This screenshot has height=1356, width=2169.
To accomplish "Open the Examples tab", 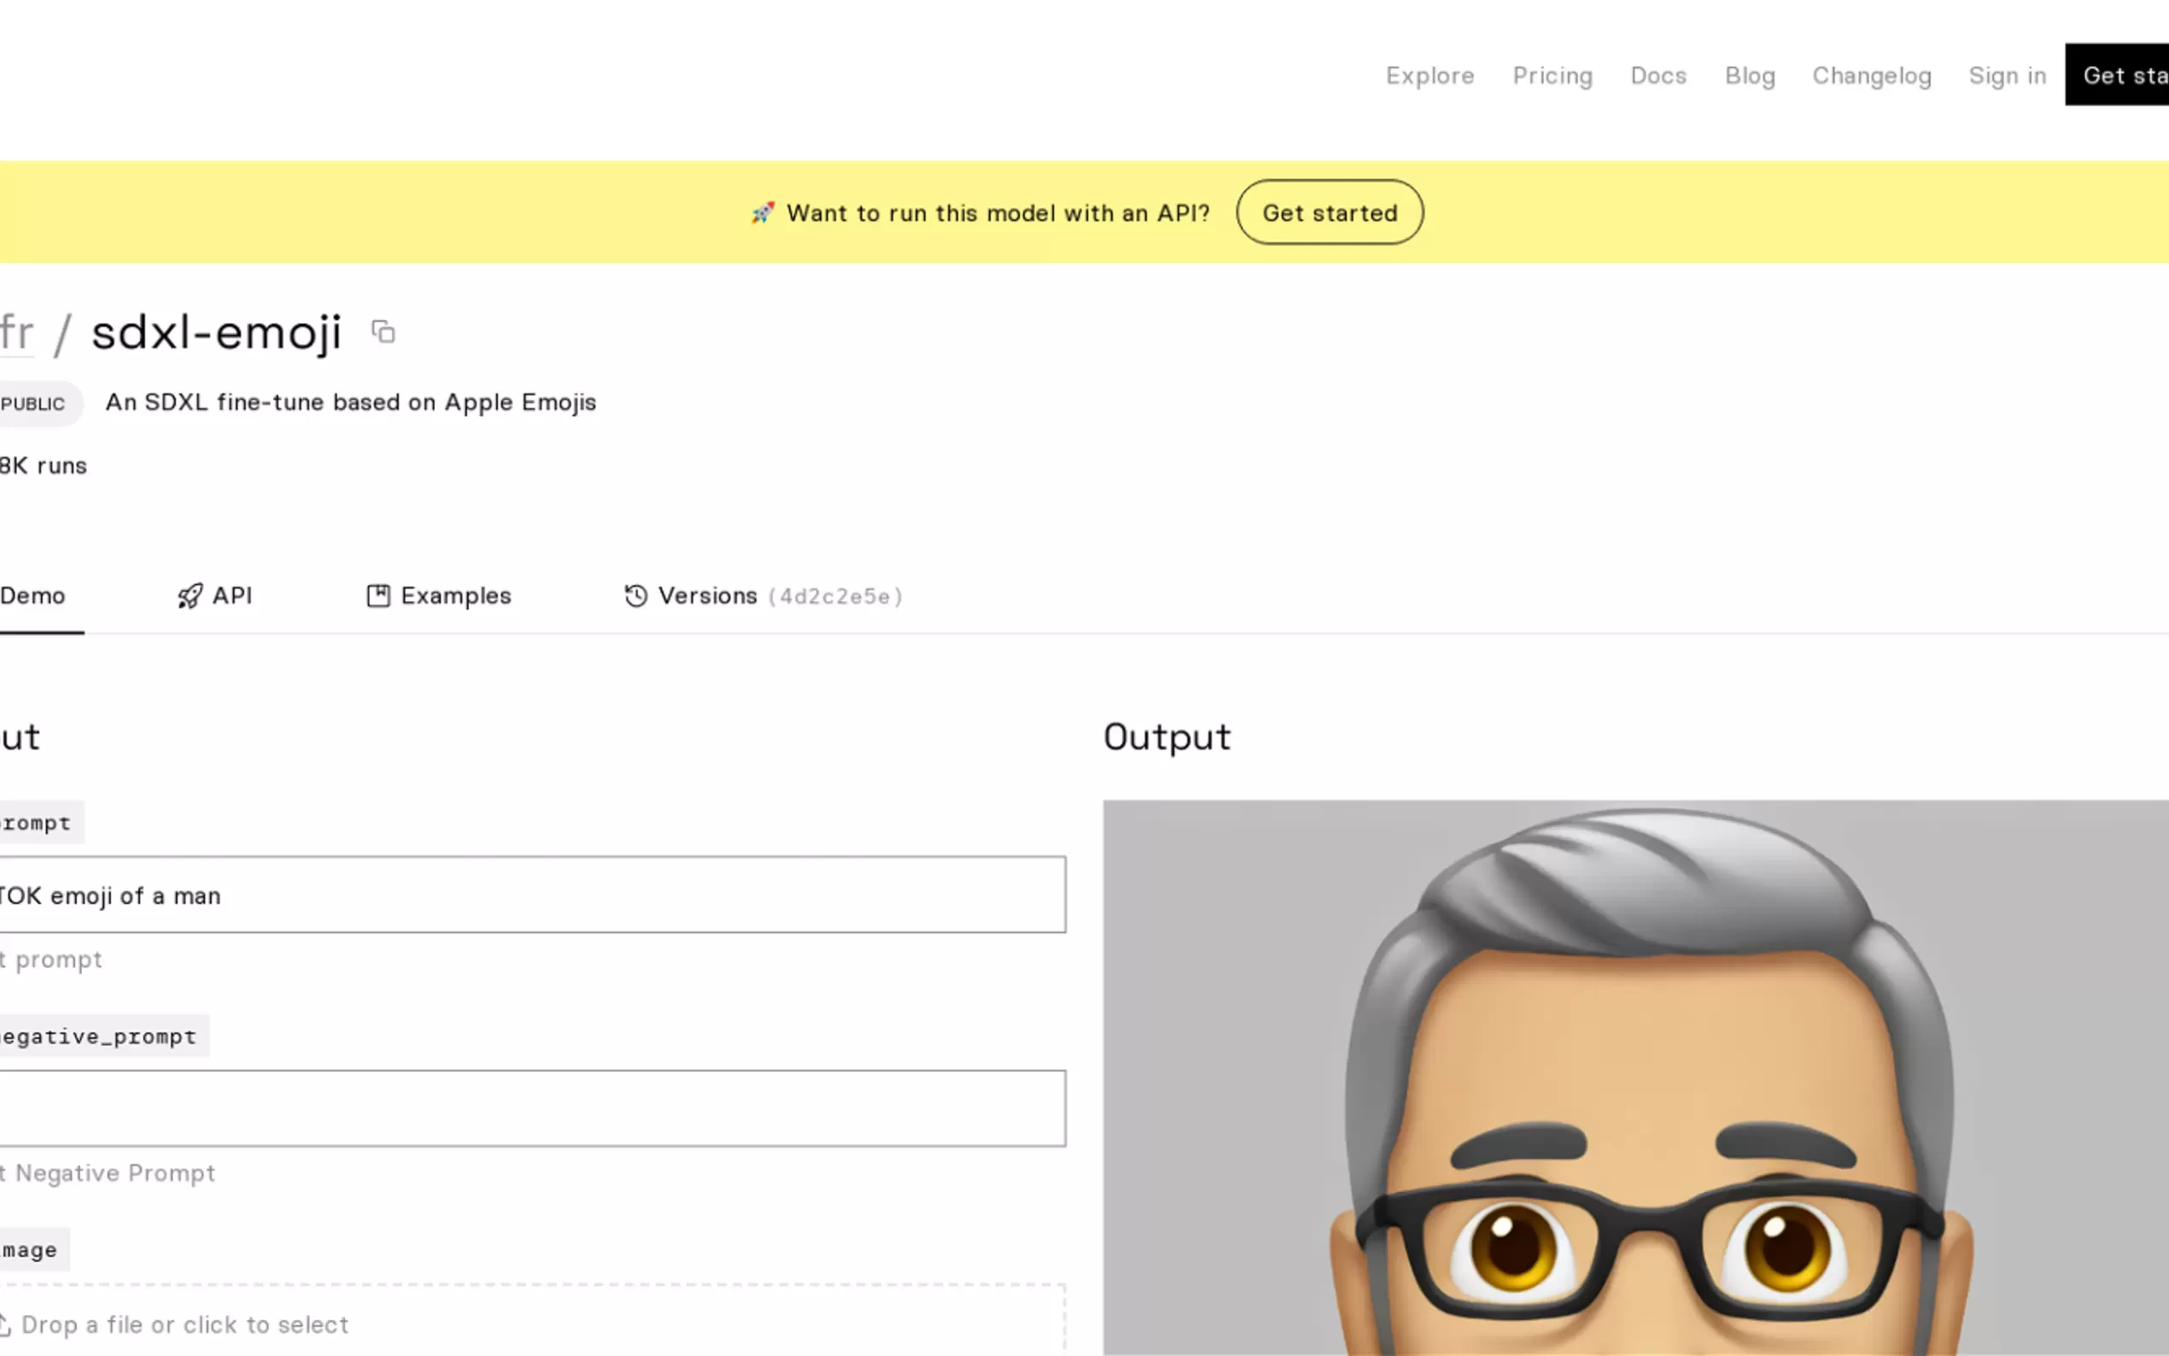I will click(x=455, y=596).
